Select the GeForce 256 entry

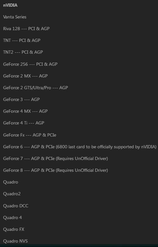tap(30, 64)
